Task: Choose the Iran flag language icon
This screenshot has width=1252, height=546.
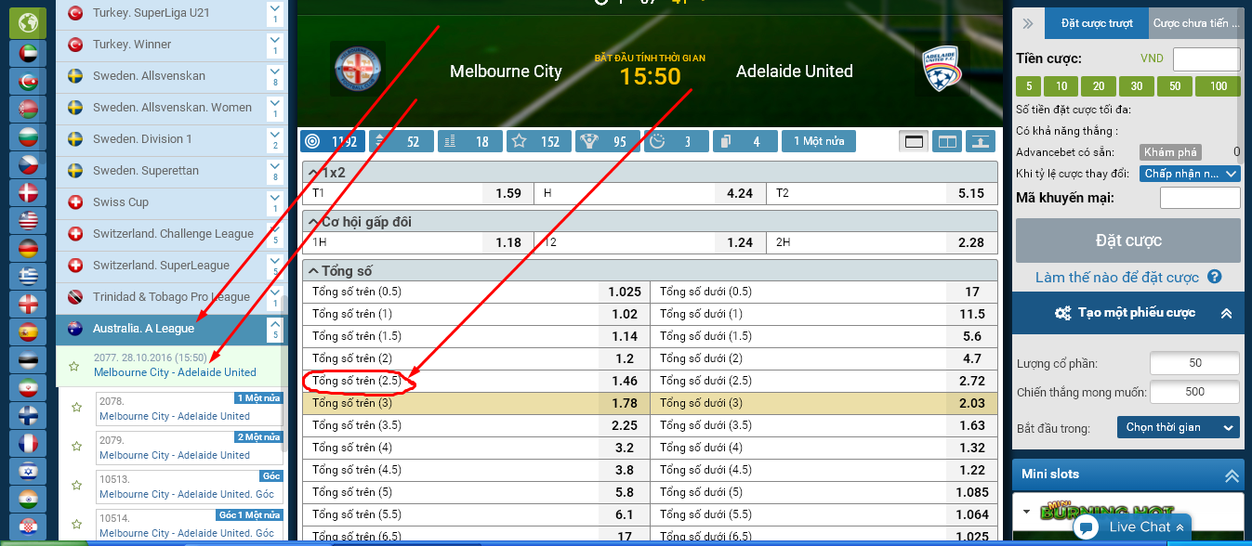Action: [x=28, y=388]
